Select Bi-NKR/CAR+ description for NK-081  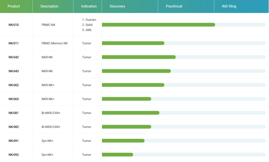[x=51, y=113]
